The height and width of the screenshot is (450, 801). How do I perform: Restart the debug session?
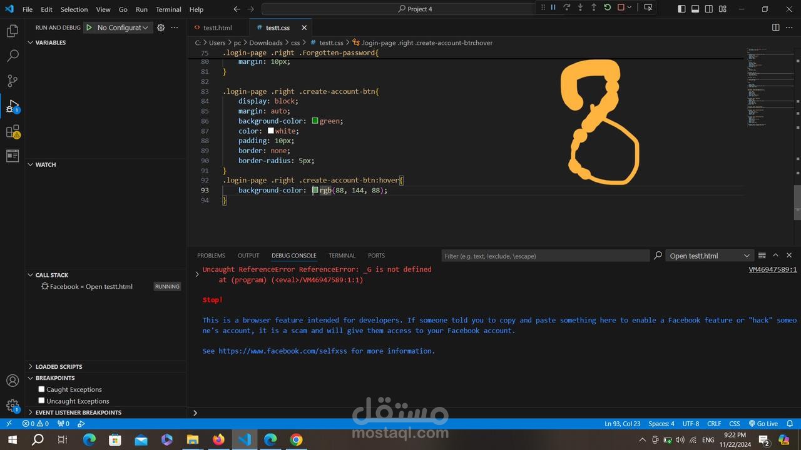tap(607, 7)
